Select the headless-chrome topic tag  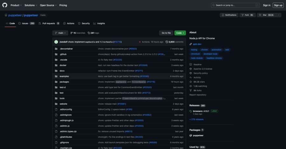click(x=214, y=58)
